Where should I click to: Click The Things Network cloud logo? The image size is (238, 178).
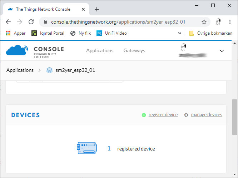coord(17,50)
